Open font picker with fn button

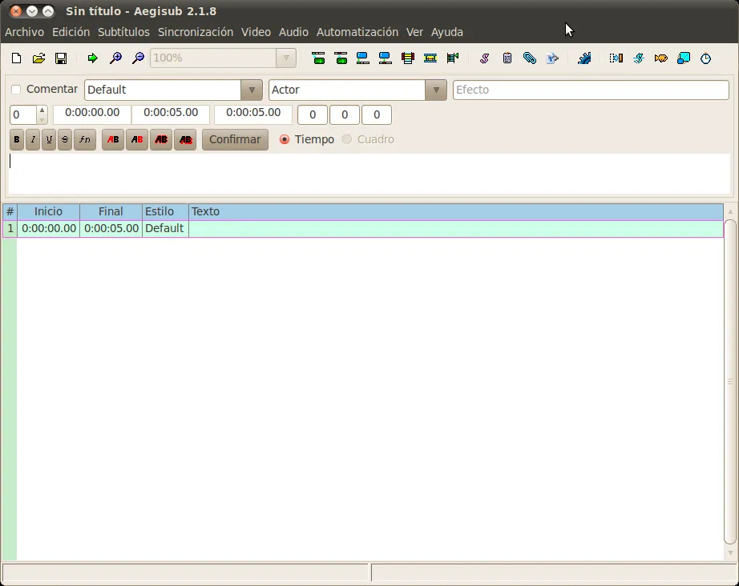[x=85, y=140]
